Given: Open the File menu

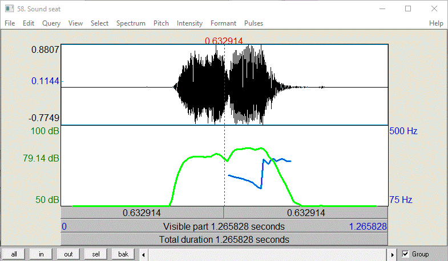Looking at the screenshot, I should click(x=10, y=23).
